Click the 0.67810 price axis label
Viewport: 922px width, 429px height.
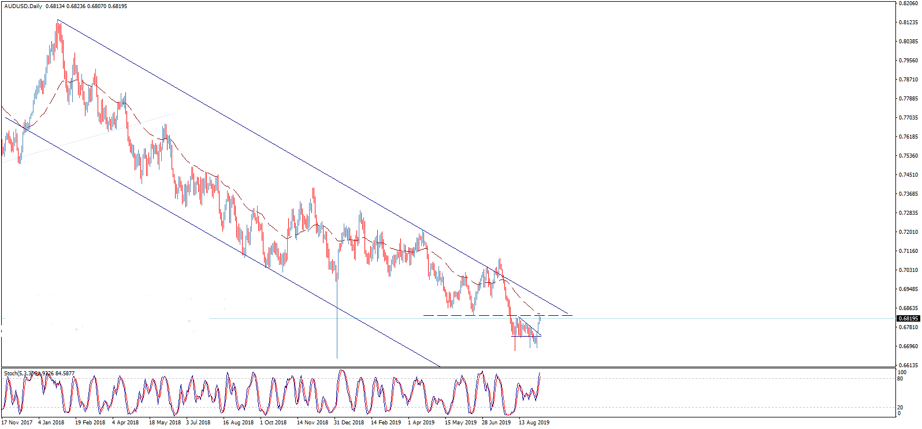point(909,327)
